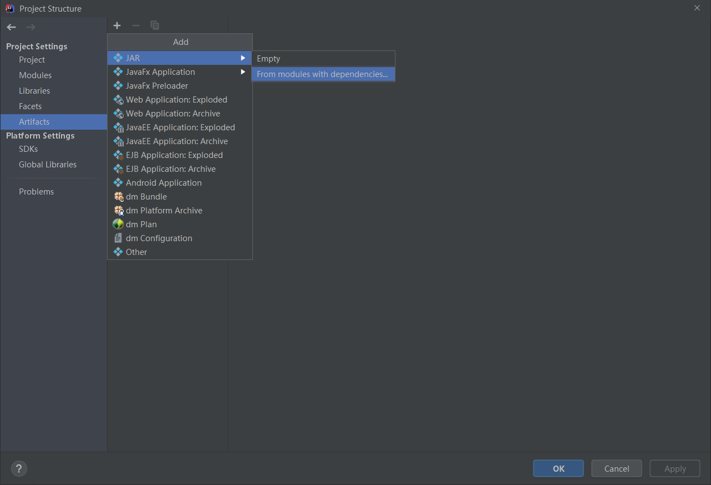Open SDKs platform settings

[54, 149]
